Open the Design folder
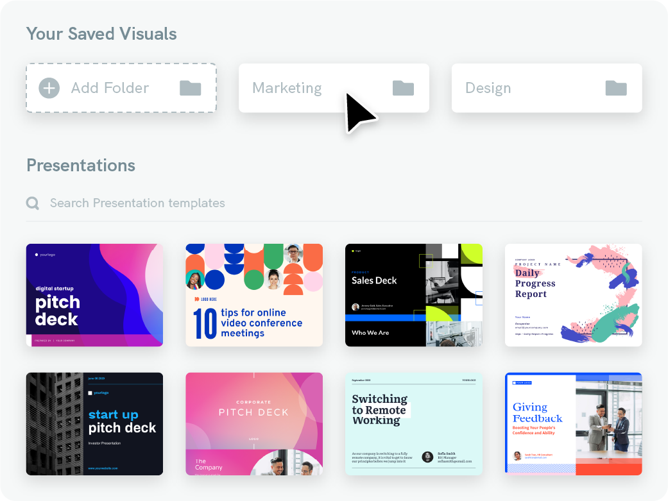 click(547, 88)
